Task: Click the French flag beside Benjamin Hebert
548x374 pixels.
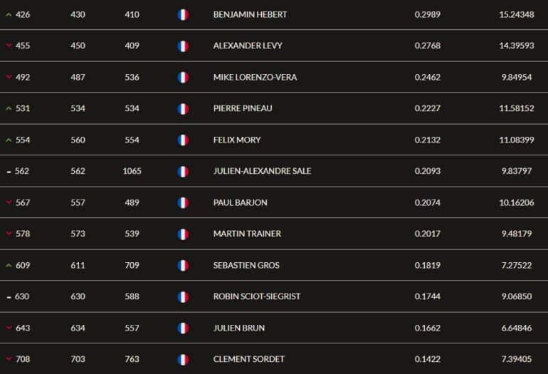Action: click(183, 15)
